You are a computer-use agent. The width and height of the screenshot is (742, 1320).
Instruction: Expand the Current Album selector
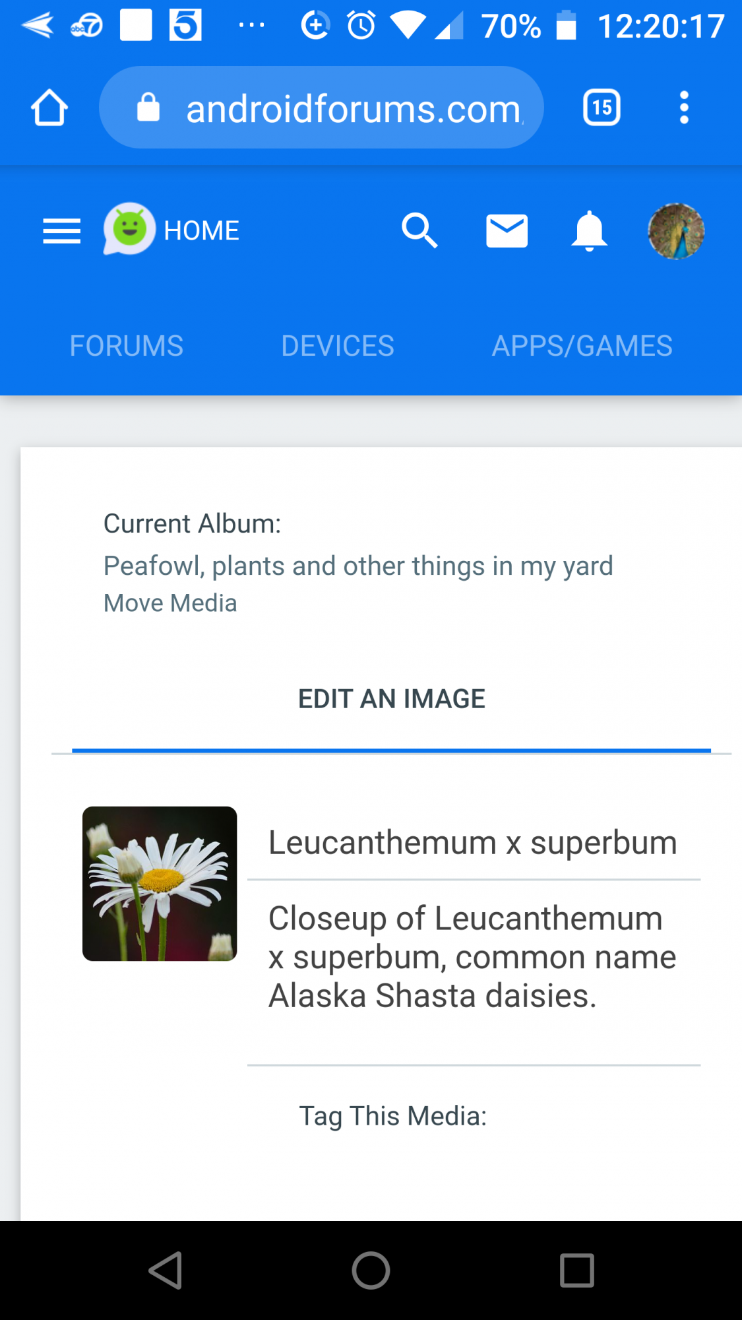192,523
